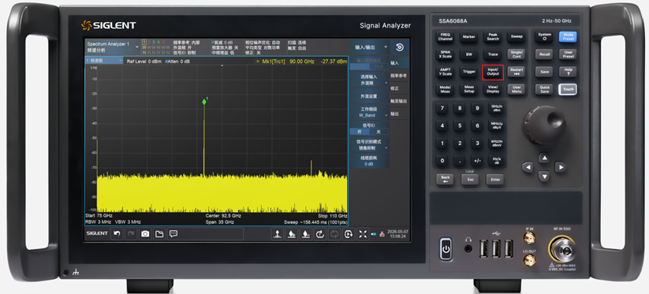Switch to the 触发输出 side tab

[400, 101]
